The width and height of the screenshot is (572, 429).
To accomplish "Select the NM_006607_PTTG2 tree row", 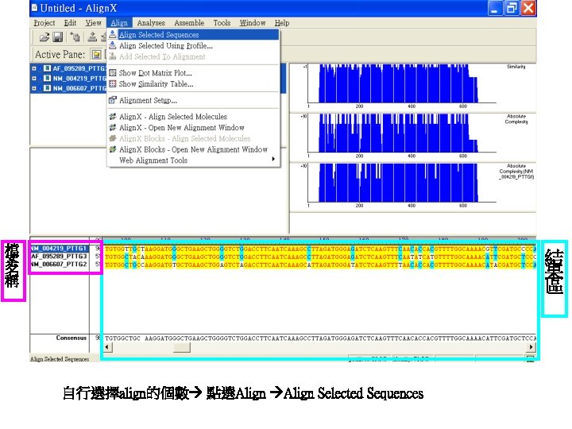I will tap(68, 88).
